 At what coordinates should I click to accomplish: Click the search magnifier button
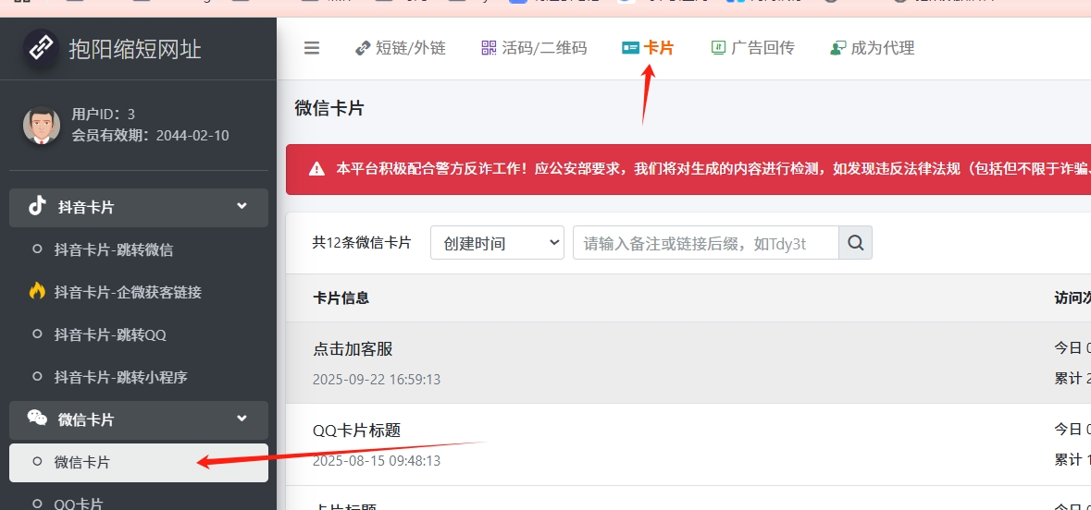tap(855, 243)
